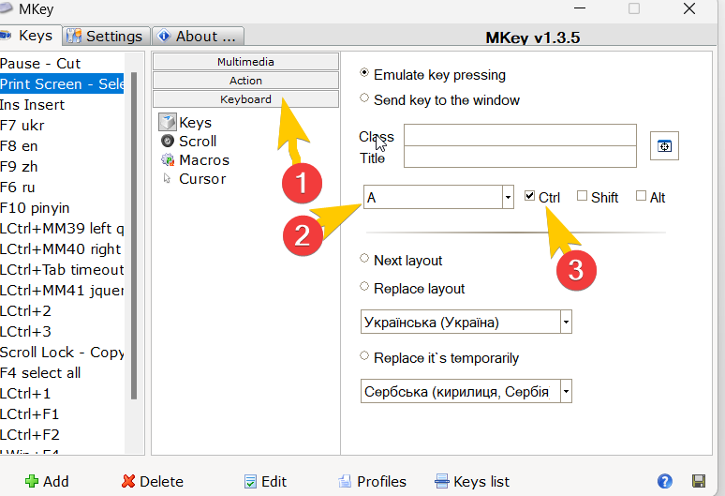Select the Keys item with cube icon
725x496 pixels.
click(185, 122)
